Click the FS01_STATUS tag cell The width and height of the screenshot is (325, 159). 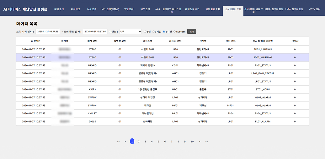coord(263,66)
